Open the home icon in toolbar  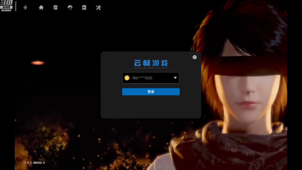[41, 8]
